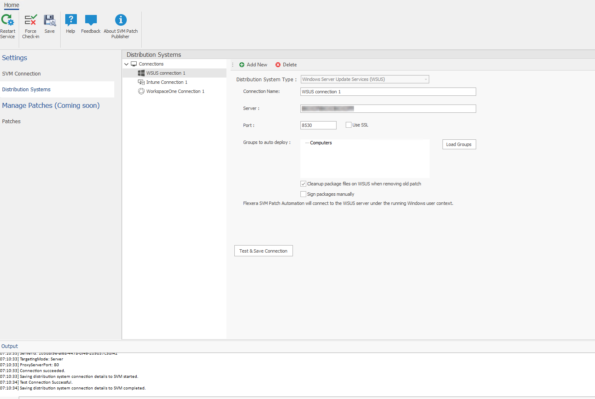
Task: Click the Flexera SVM Patch Automation note
Action: tap(348, 203)
